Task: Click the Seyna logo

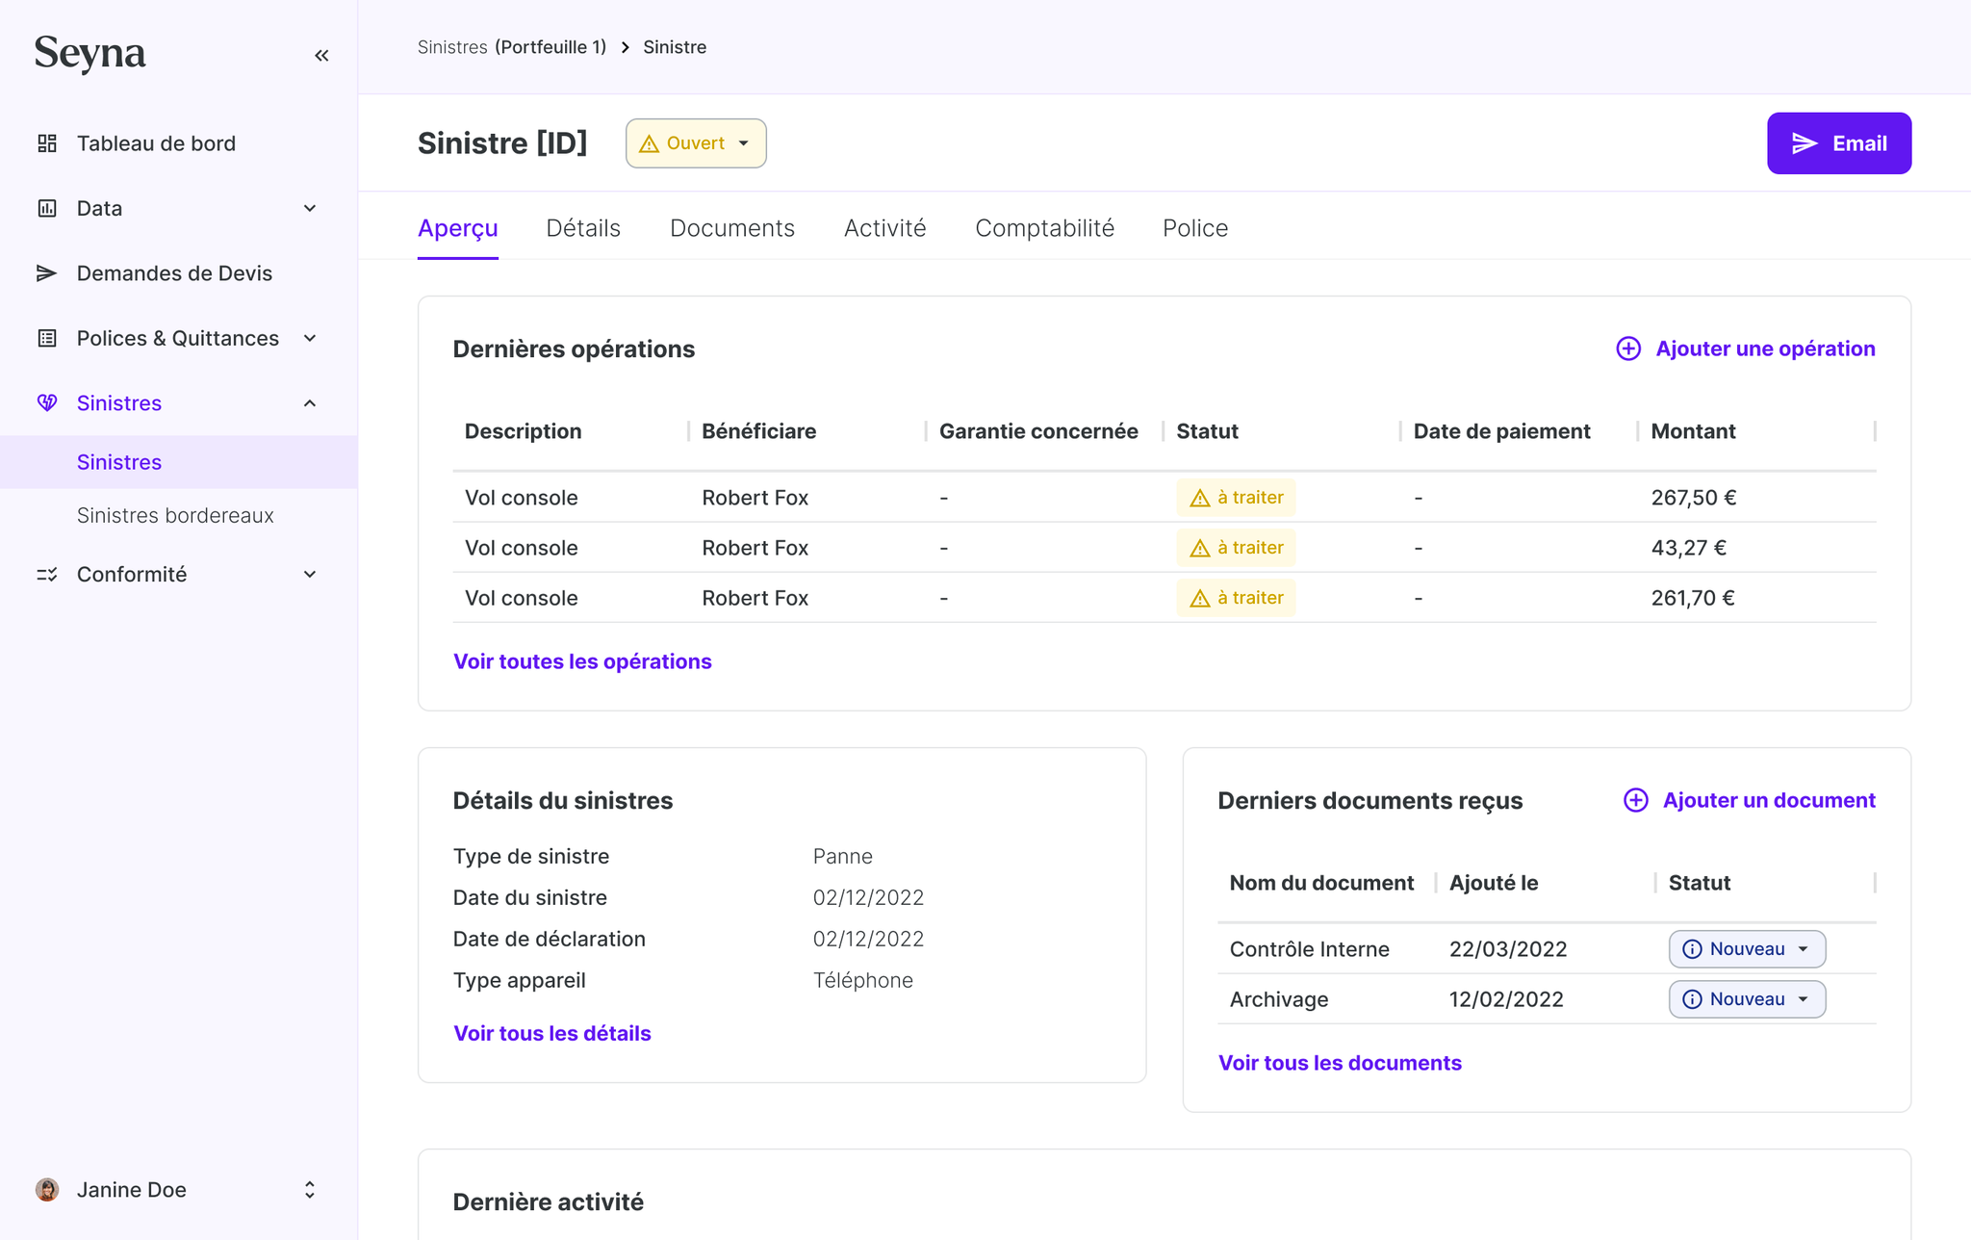Action: pyautogui.click(x=90, y=54)
